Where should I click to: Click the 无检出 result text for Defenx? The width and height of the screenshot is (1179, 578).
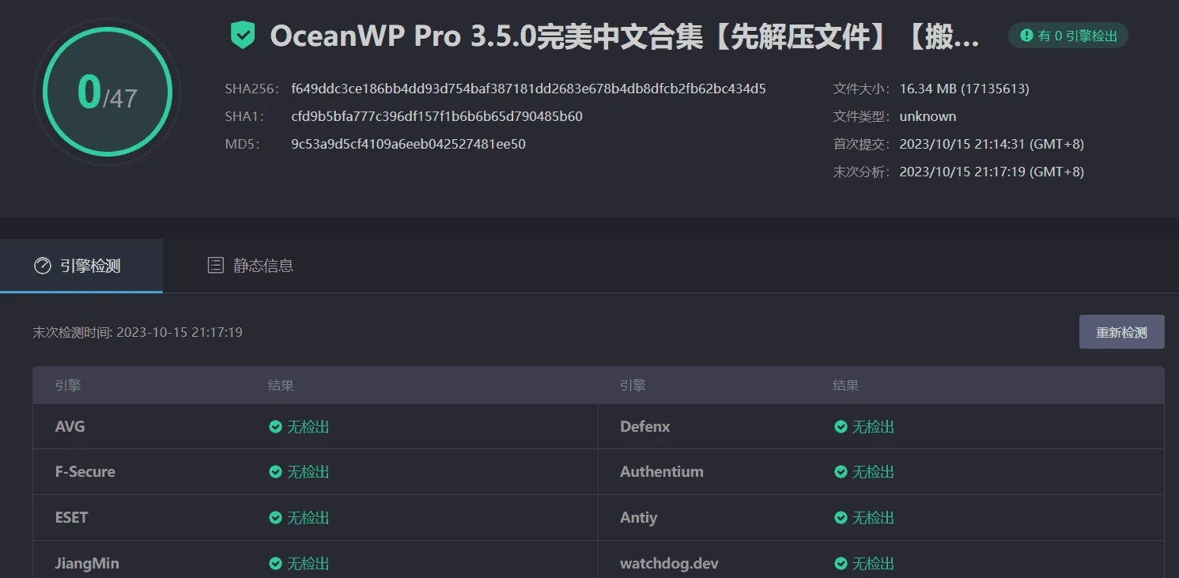(873, 427)
